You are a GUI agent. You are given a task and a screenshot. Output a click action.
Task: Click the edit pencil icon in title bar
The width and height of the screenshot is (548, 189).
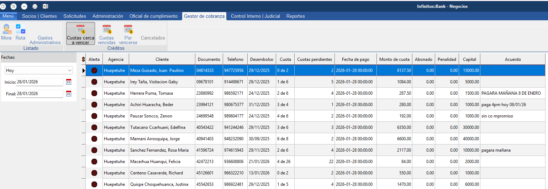(14, 6)
